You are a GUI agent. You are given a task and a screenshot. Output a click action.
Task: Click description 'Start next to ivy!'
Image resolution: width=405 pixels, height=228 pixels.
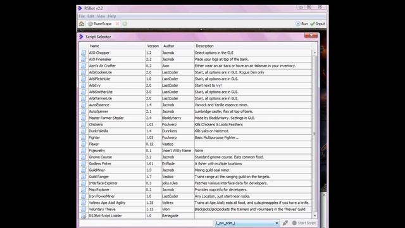pos(208,85)
